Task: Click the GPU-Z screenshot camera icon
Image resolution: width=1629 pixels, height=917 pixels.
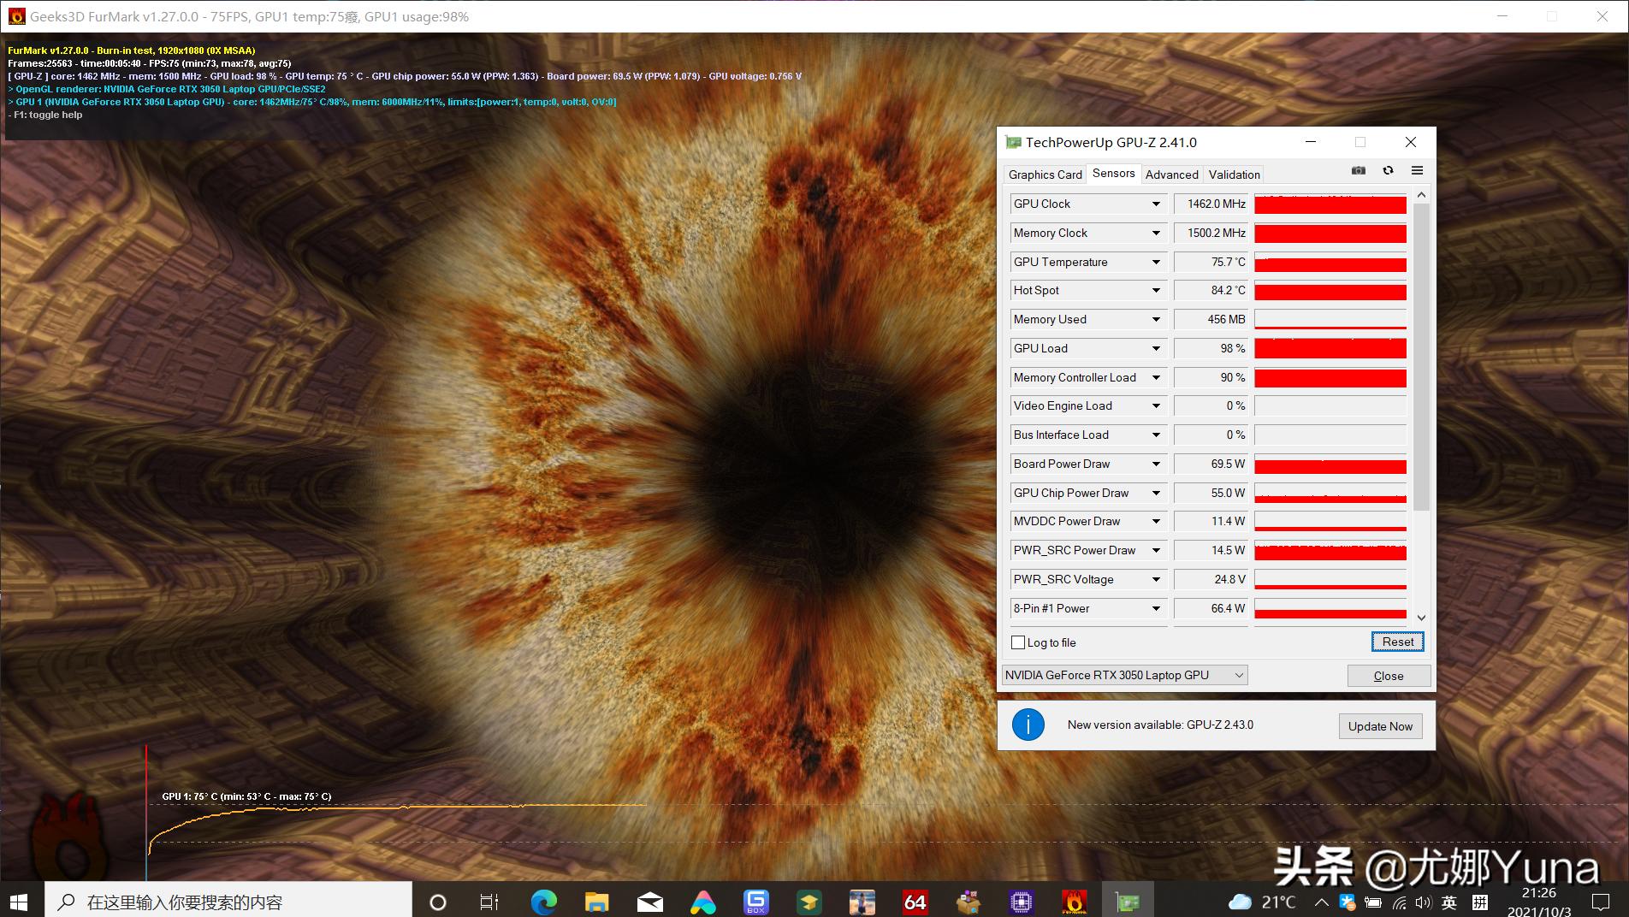Action: click(1358, 171)
